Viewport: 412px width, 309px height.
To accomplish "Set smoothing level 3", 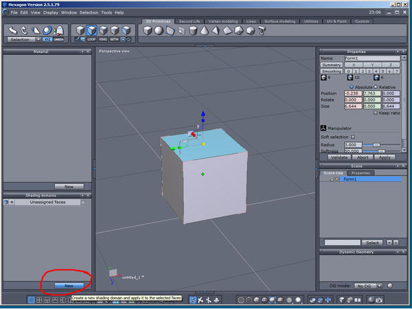I will [x=369, y=71].
